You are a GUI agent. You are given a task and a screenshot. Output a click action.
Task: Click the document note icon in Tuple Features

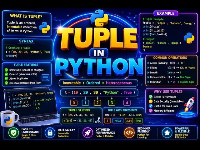click(45, 78)
